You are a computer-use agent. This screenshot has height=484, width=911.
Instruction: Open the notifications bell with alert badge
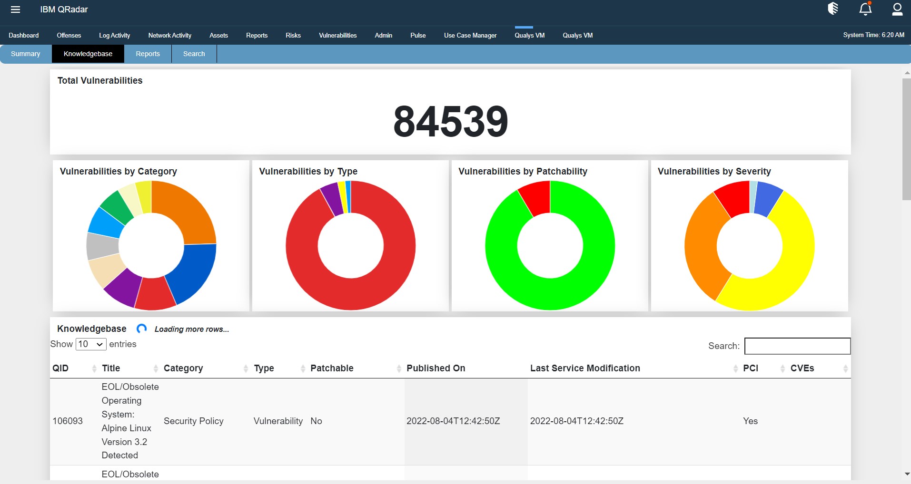point(866,10)
